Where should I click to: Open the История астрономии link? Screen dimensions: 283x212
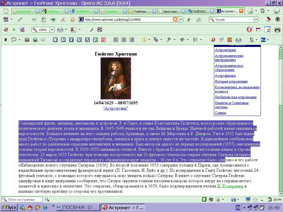(x=231, y=81)
